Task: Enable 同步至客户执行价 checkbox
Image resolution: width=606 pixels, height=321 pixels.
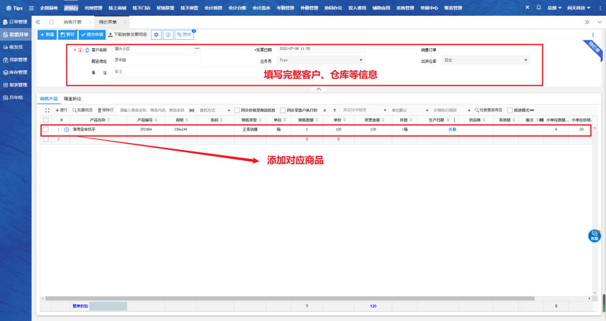Action: click(283, 110)
